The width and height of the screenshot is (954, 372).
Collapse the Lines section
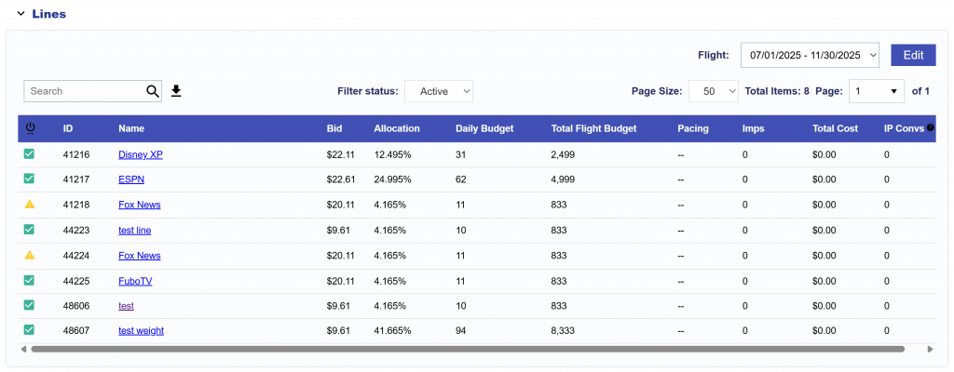(x=21, y=14)
